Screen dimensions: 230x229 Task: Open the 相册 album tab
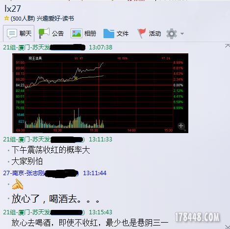pyautogui.click(x=83, y=33)
